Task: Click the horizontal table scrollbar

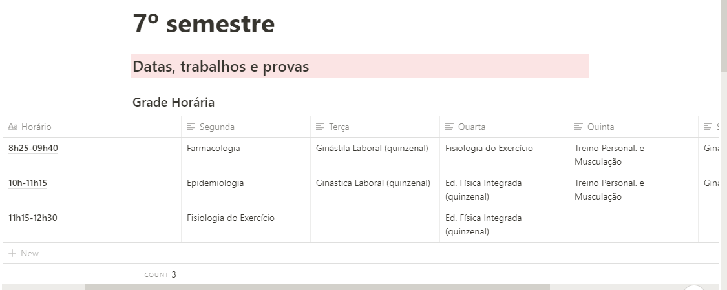Action: (317, 287)
